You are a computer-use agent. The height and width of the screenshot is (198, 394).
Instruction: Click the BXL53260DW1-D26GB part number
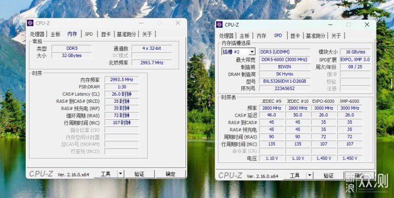coord(285,81)
